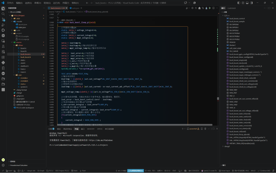Open Customize Layout icon in title bar
Screen dimensions: 276x173
243,3
